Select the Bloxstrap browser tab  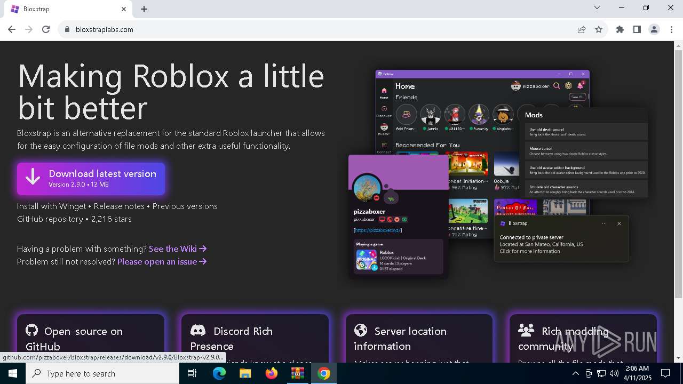tap(69, 9)
